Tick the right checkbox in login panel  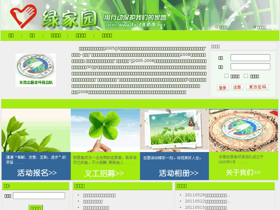tap(246, 76)
